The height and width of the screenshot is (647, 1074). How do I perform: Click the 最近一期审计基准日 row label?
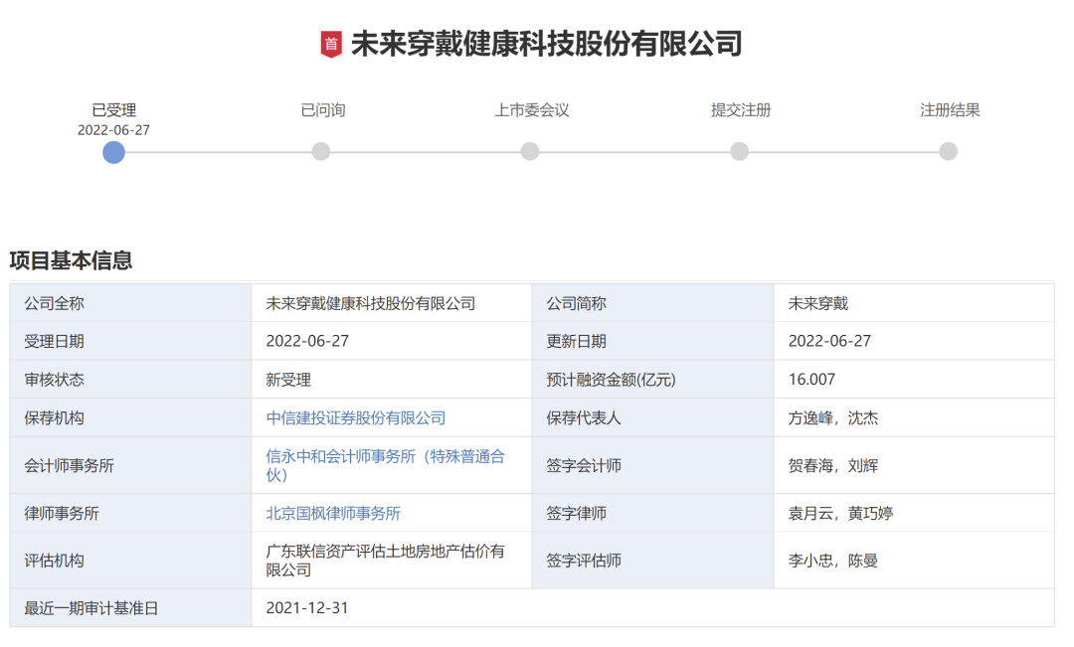click(x=91, y=608)
